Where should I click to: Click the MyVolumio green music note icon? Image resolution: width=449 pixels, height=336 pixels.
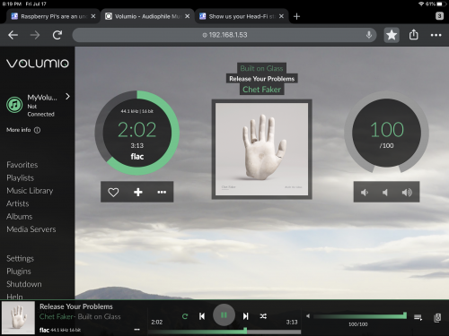point(14,105)
